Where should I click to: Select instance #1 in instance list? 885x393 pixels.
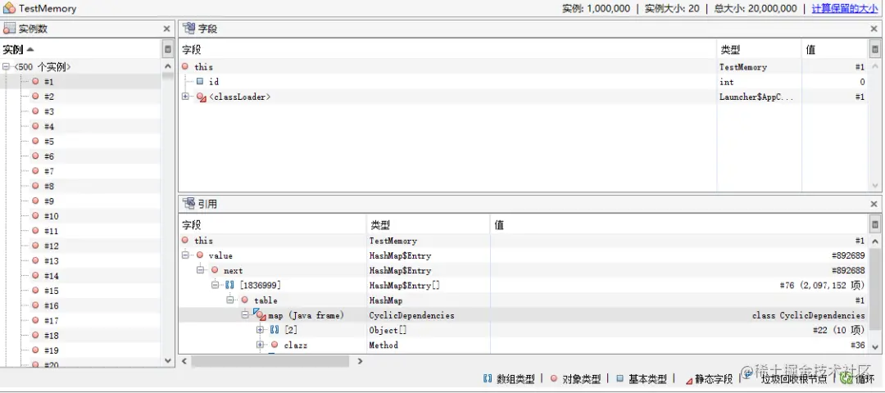click(48, 82)
